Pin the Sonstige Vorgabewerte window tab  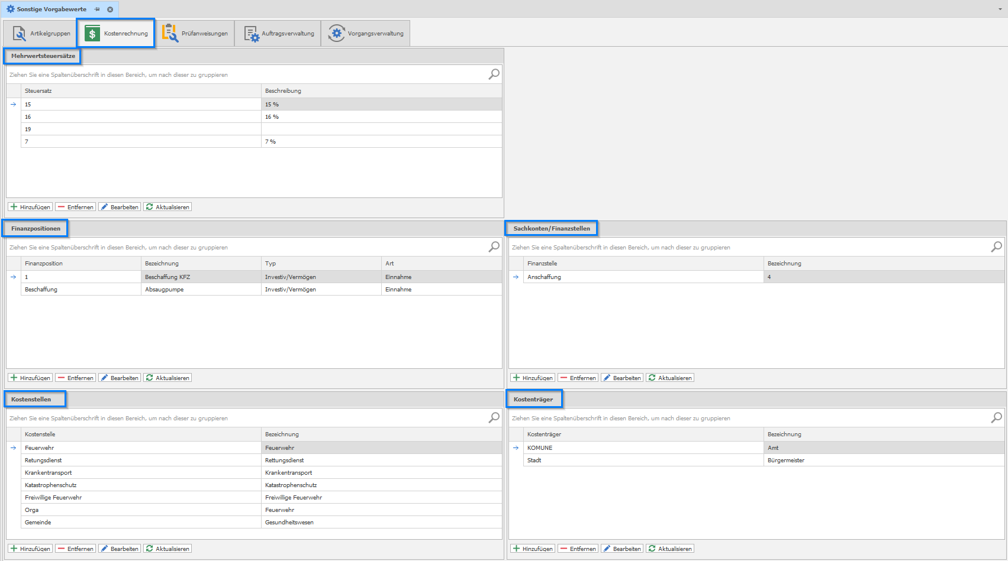[x=97, y=9]
